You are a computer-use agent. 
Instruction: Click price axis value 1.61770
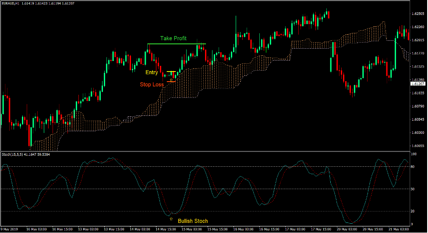(x=417, y=54)
